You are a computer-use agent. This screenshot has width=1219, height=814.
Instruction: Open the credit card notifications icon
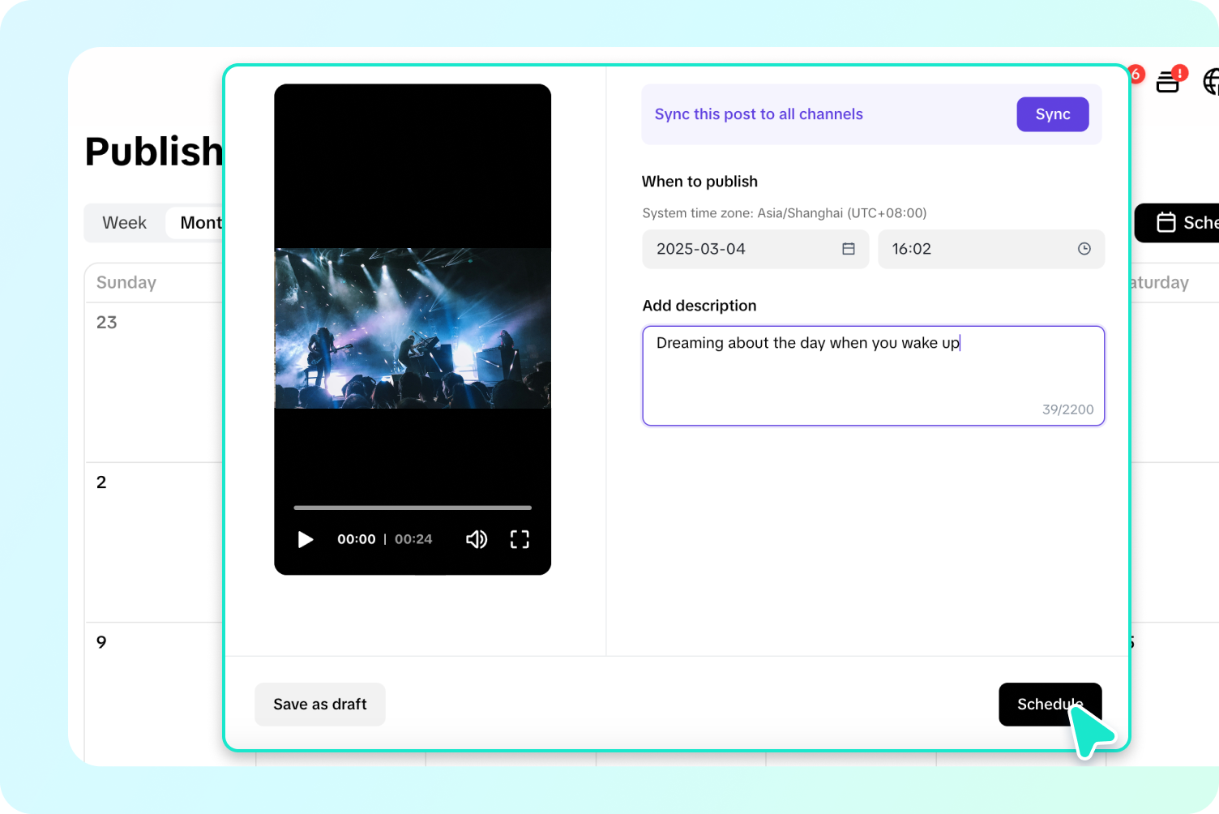click(x=1168, y=81)
